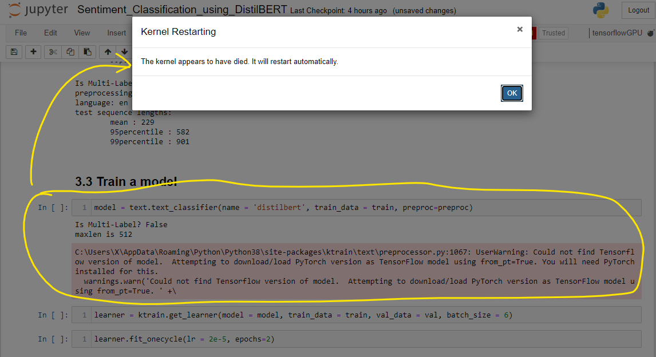Close the Kernel Restarting dialog with the X
Viewport: 656px width, 357px height.
point(519,29)
